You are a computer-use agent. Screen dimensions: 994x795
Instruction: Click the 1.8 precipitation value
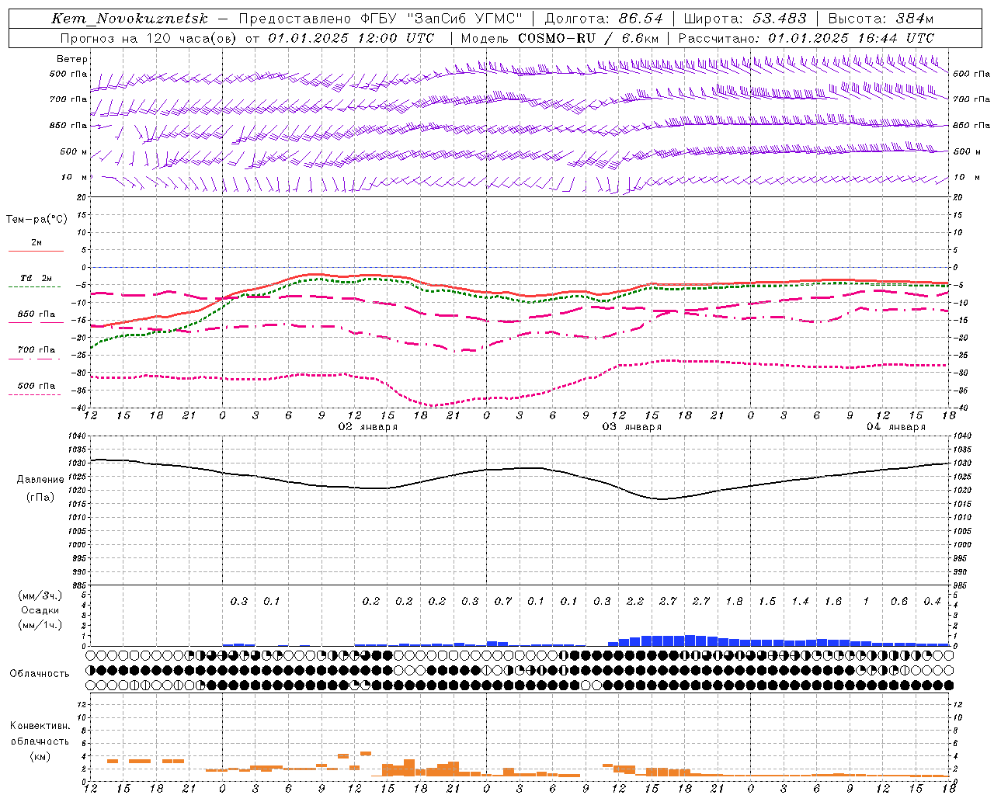tap(734, 601)
